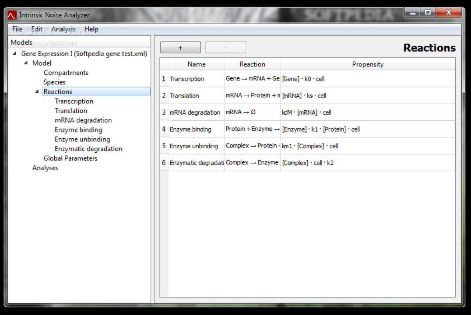This screenshot has width=471, height=315.
Task: Open the Edit menu
Action: (37, 29)
